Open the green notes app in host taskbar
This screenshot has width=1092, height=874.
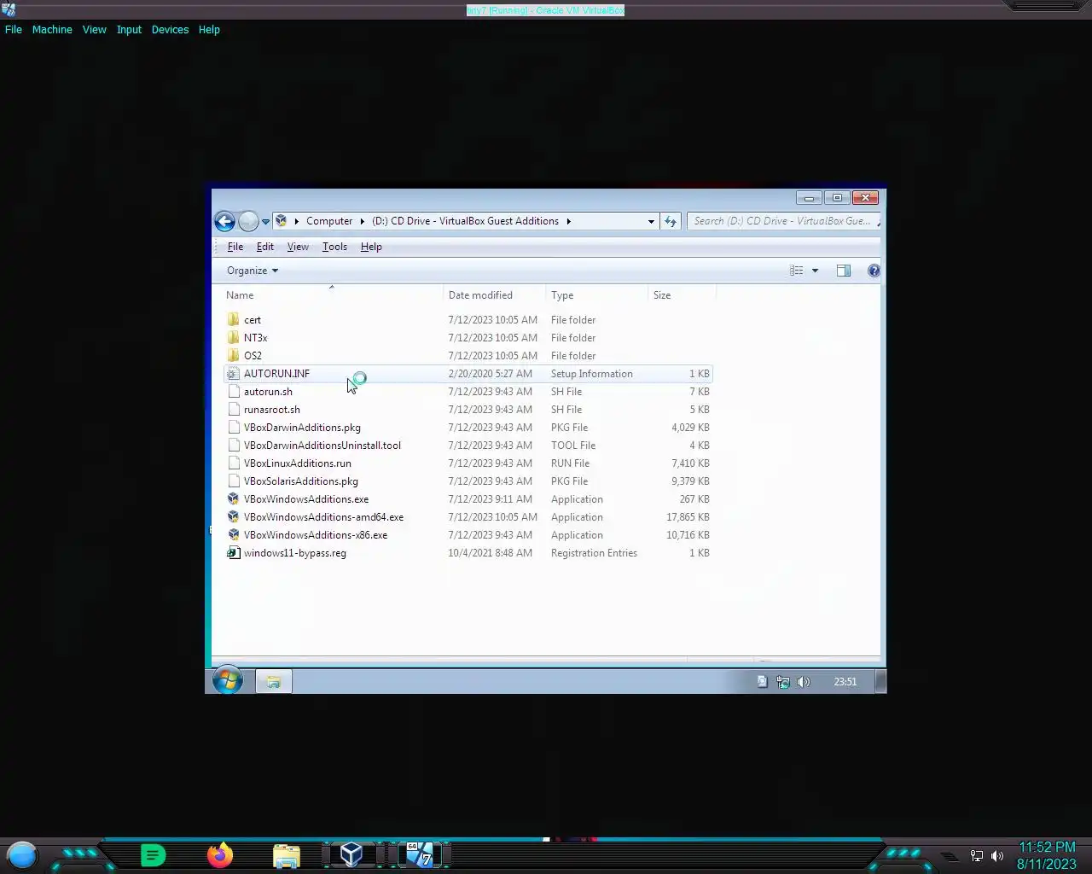[x=153, y=854]
